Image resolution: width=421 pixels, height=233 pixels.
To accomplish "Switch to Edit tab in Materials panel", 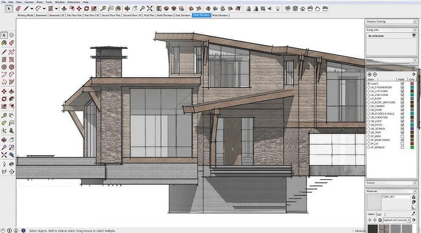I will (x=379, y=214).
